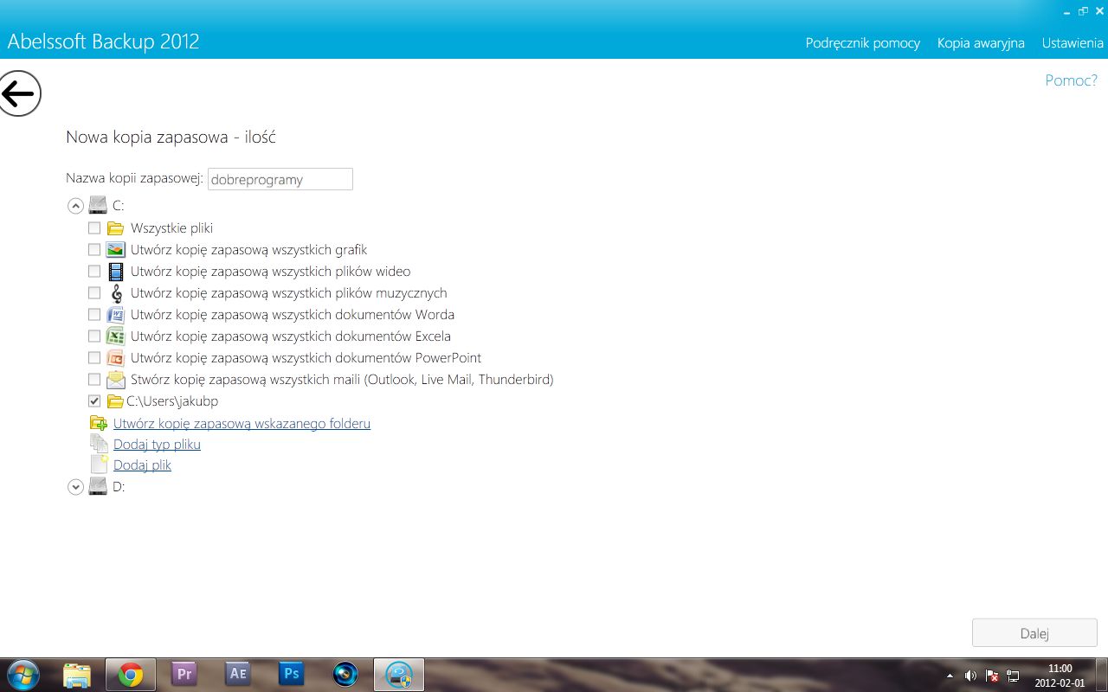Go back using the arrow button

pos(20,93)
